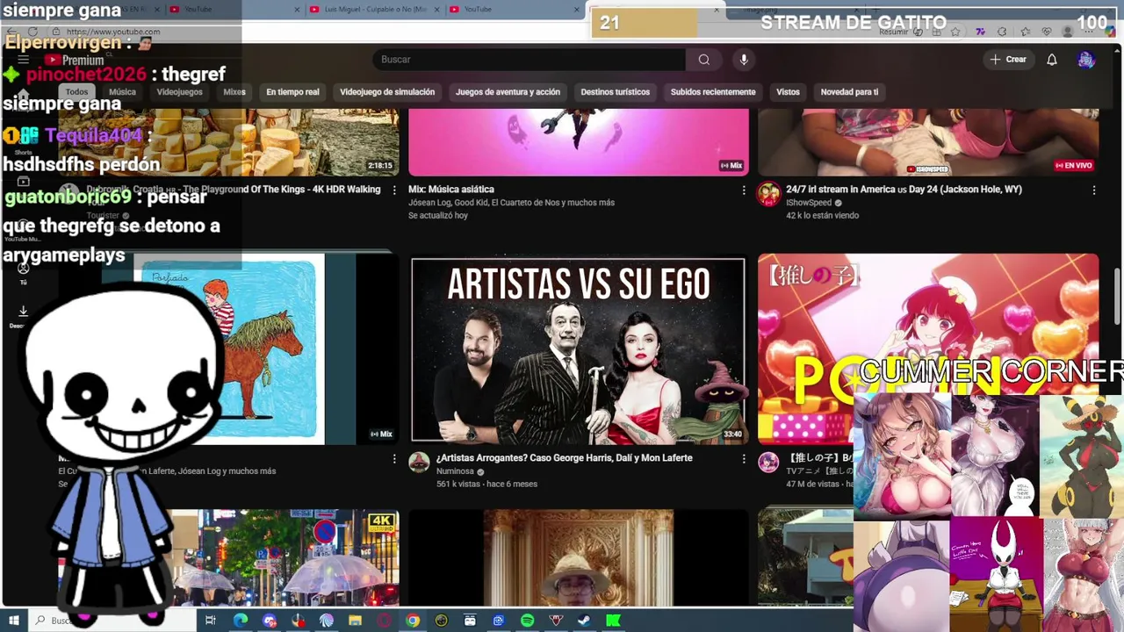
Task: Select Juegos de aventura y acción chip
Action: click(x=508, y=92)
